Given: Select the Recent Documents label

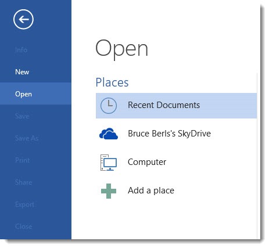Looking at the screenshot, I should (x=164, y=105).
